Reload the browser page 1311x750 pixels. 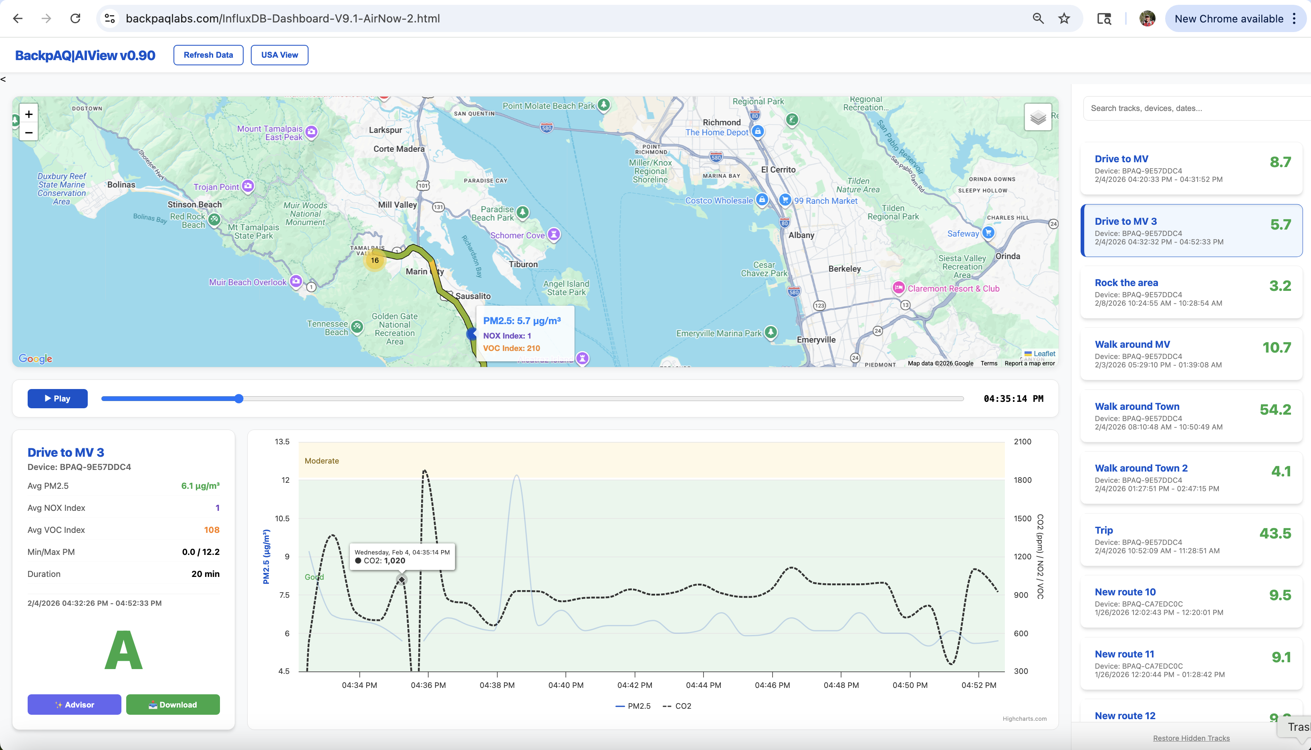point(75,18)
